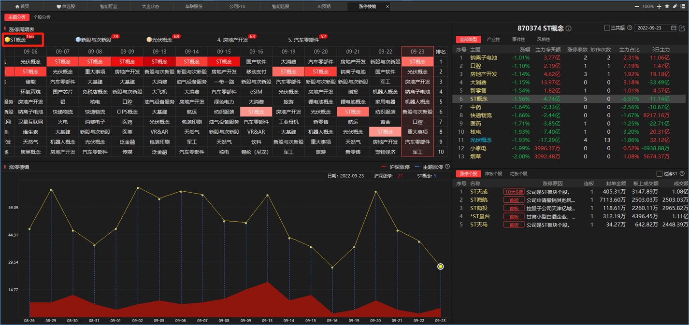Image resolution: width=689 pixels, height=325 pixels.
Task: Open the 首页 home tab
Action: (22, 6)
